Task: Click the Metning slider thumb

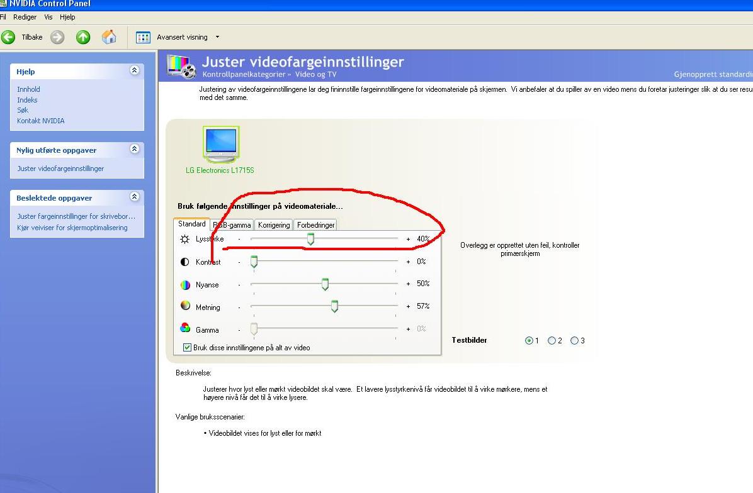Action: (335, 306)
